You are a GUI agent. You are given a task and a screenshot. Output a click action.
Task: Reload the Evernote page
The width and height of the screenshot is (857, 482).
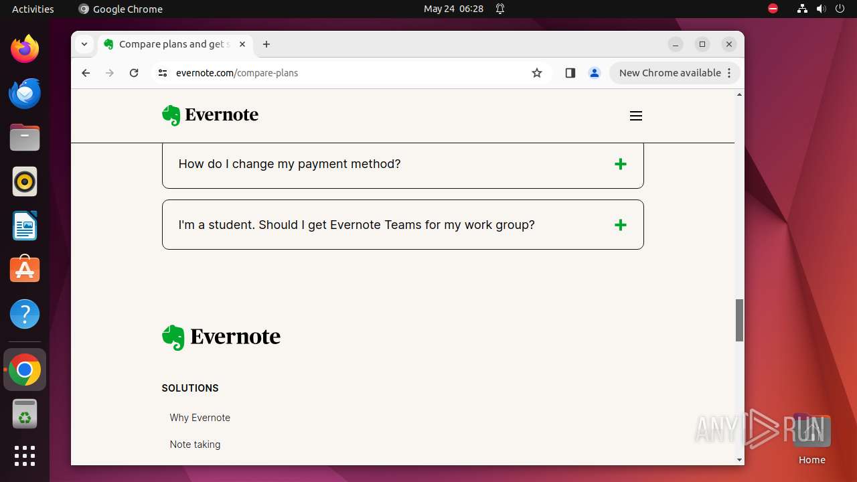point(134,73)
